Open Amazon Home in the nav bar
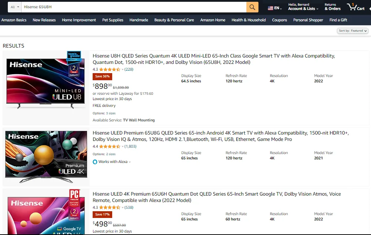371x235 pixels. 213,20
